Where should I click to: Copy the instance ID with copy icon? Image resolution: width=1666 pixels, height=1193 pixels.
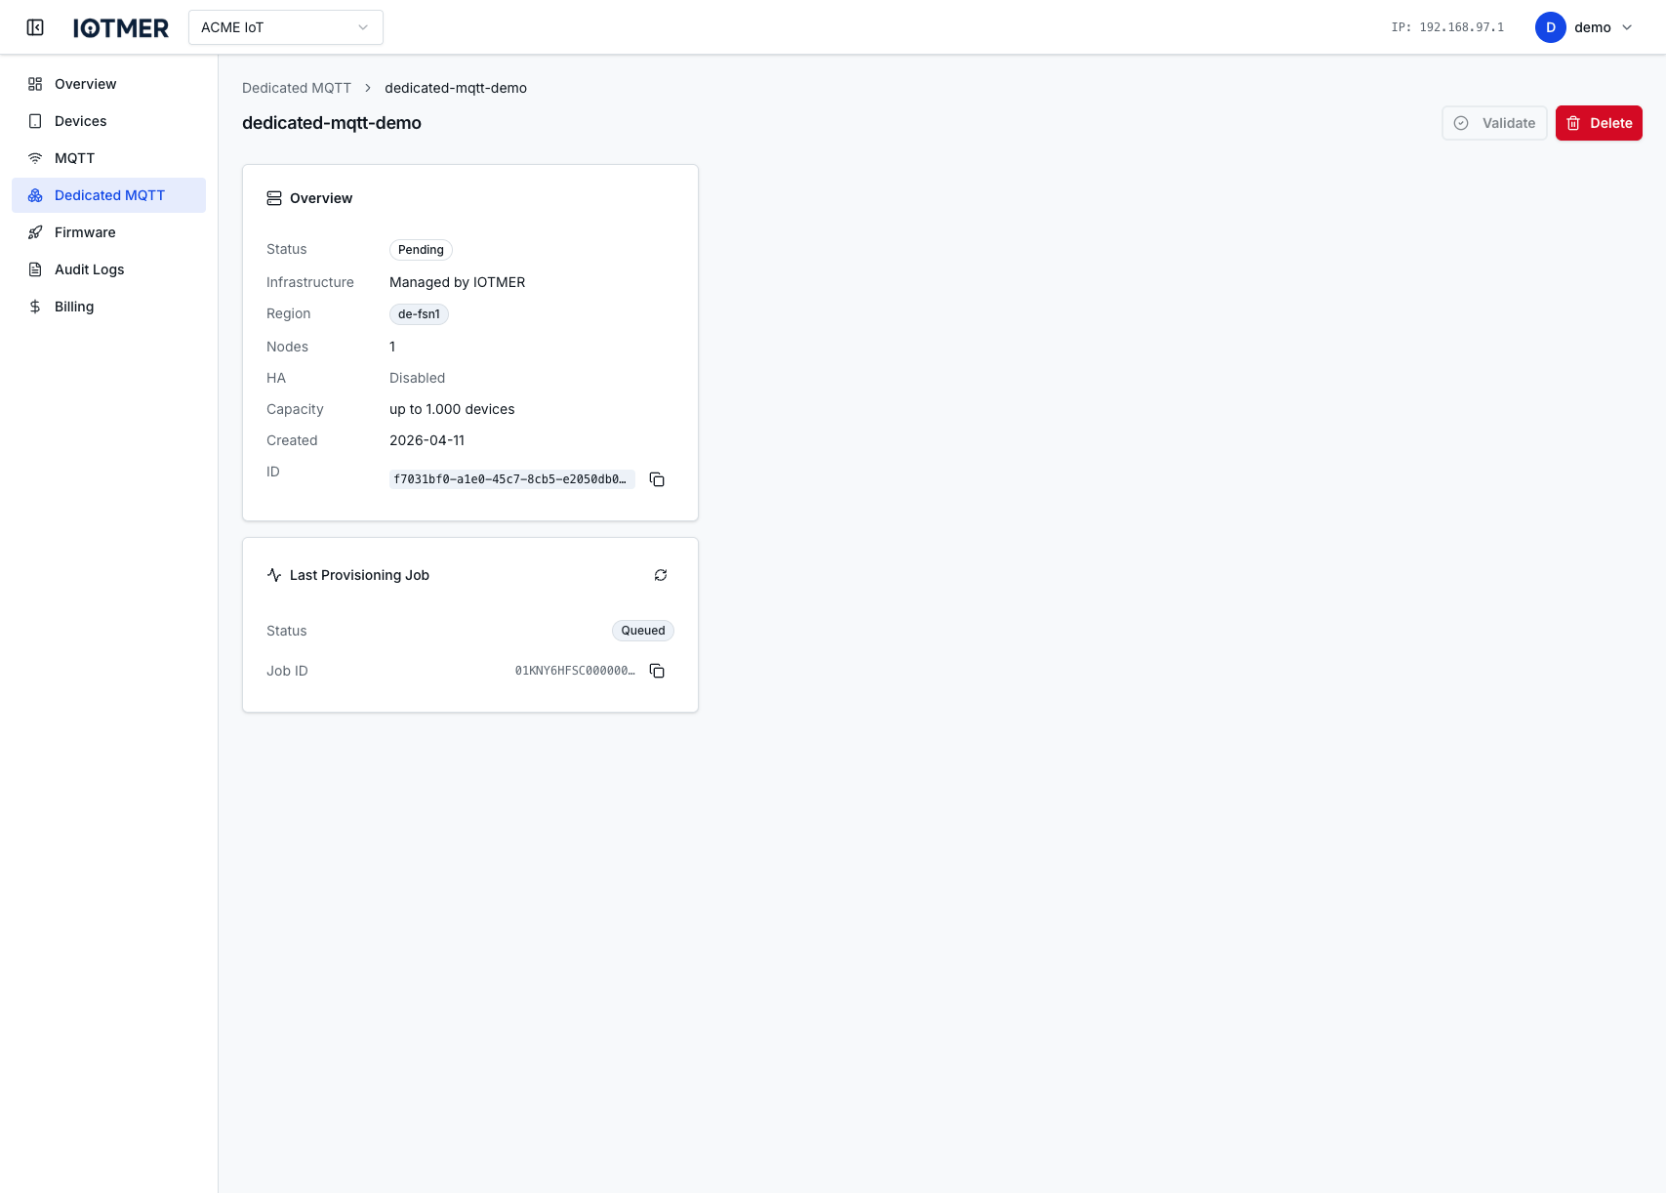(657, 479)
